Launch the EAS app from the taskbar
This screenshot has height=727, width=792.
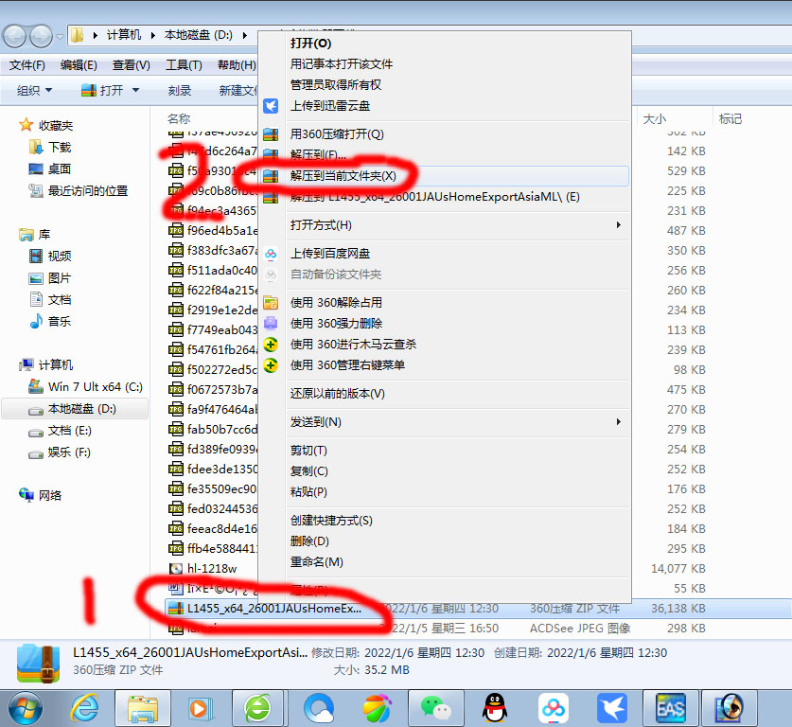[x=670, y=708]
